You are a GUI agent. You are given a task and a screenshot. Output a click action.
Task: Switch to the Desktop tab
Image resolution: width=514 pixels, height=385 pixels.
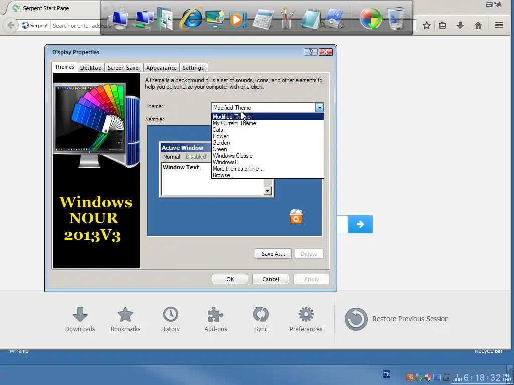91,68
